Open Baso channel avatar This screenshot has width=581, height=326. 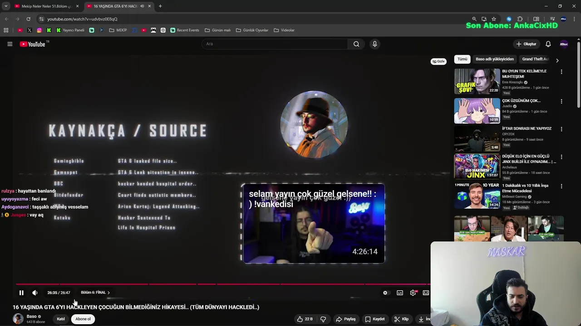pyautogui.click(x=18, y=319)
